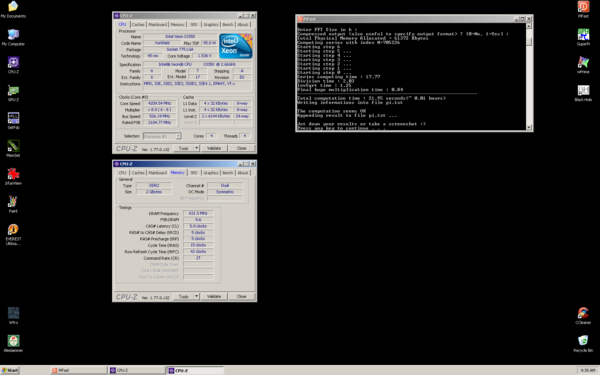Screen dimensions: 600x375
Task: Click the DRAM Frequency 631.5 MHz value
Action: click(x=198, y=213)
